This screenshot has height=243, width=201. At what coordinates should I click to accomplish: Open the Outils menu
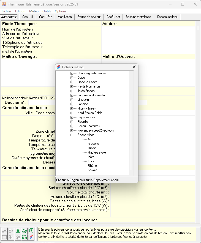47,11
